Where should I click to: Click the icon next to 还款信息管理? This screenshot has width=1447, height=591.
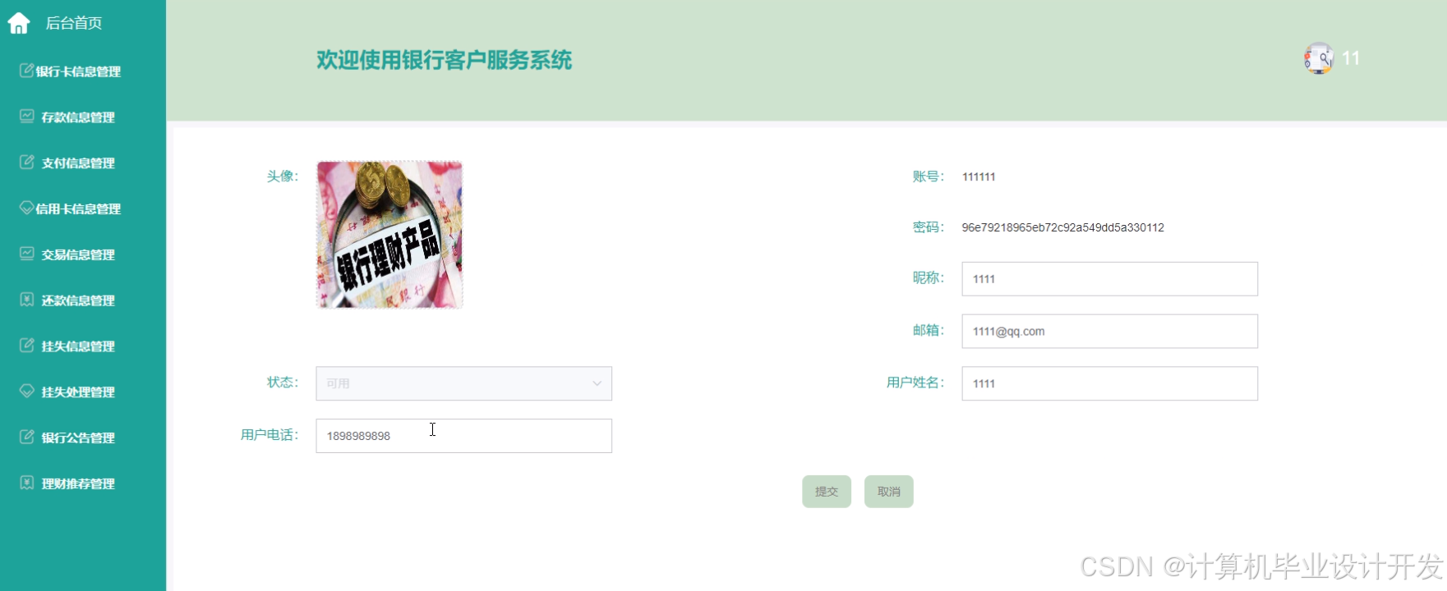(27, 300)
